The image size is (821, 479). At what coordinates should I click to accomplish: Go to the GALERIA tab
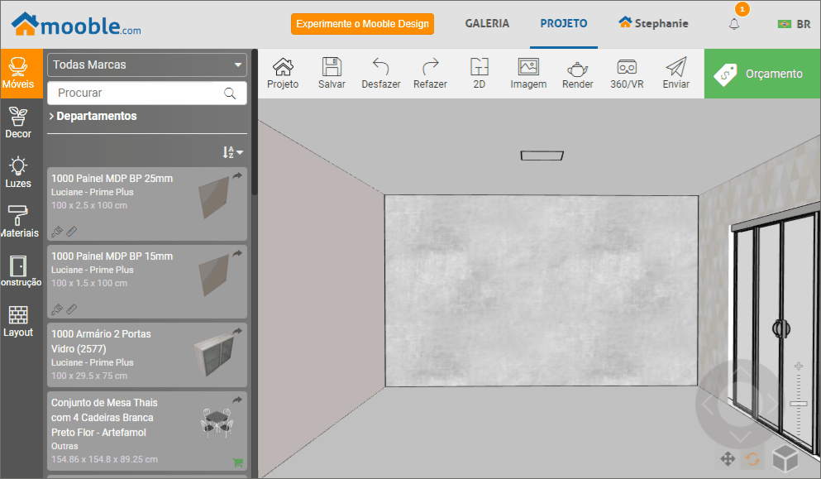pos(487,24)
